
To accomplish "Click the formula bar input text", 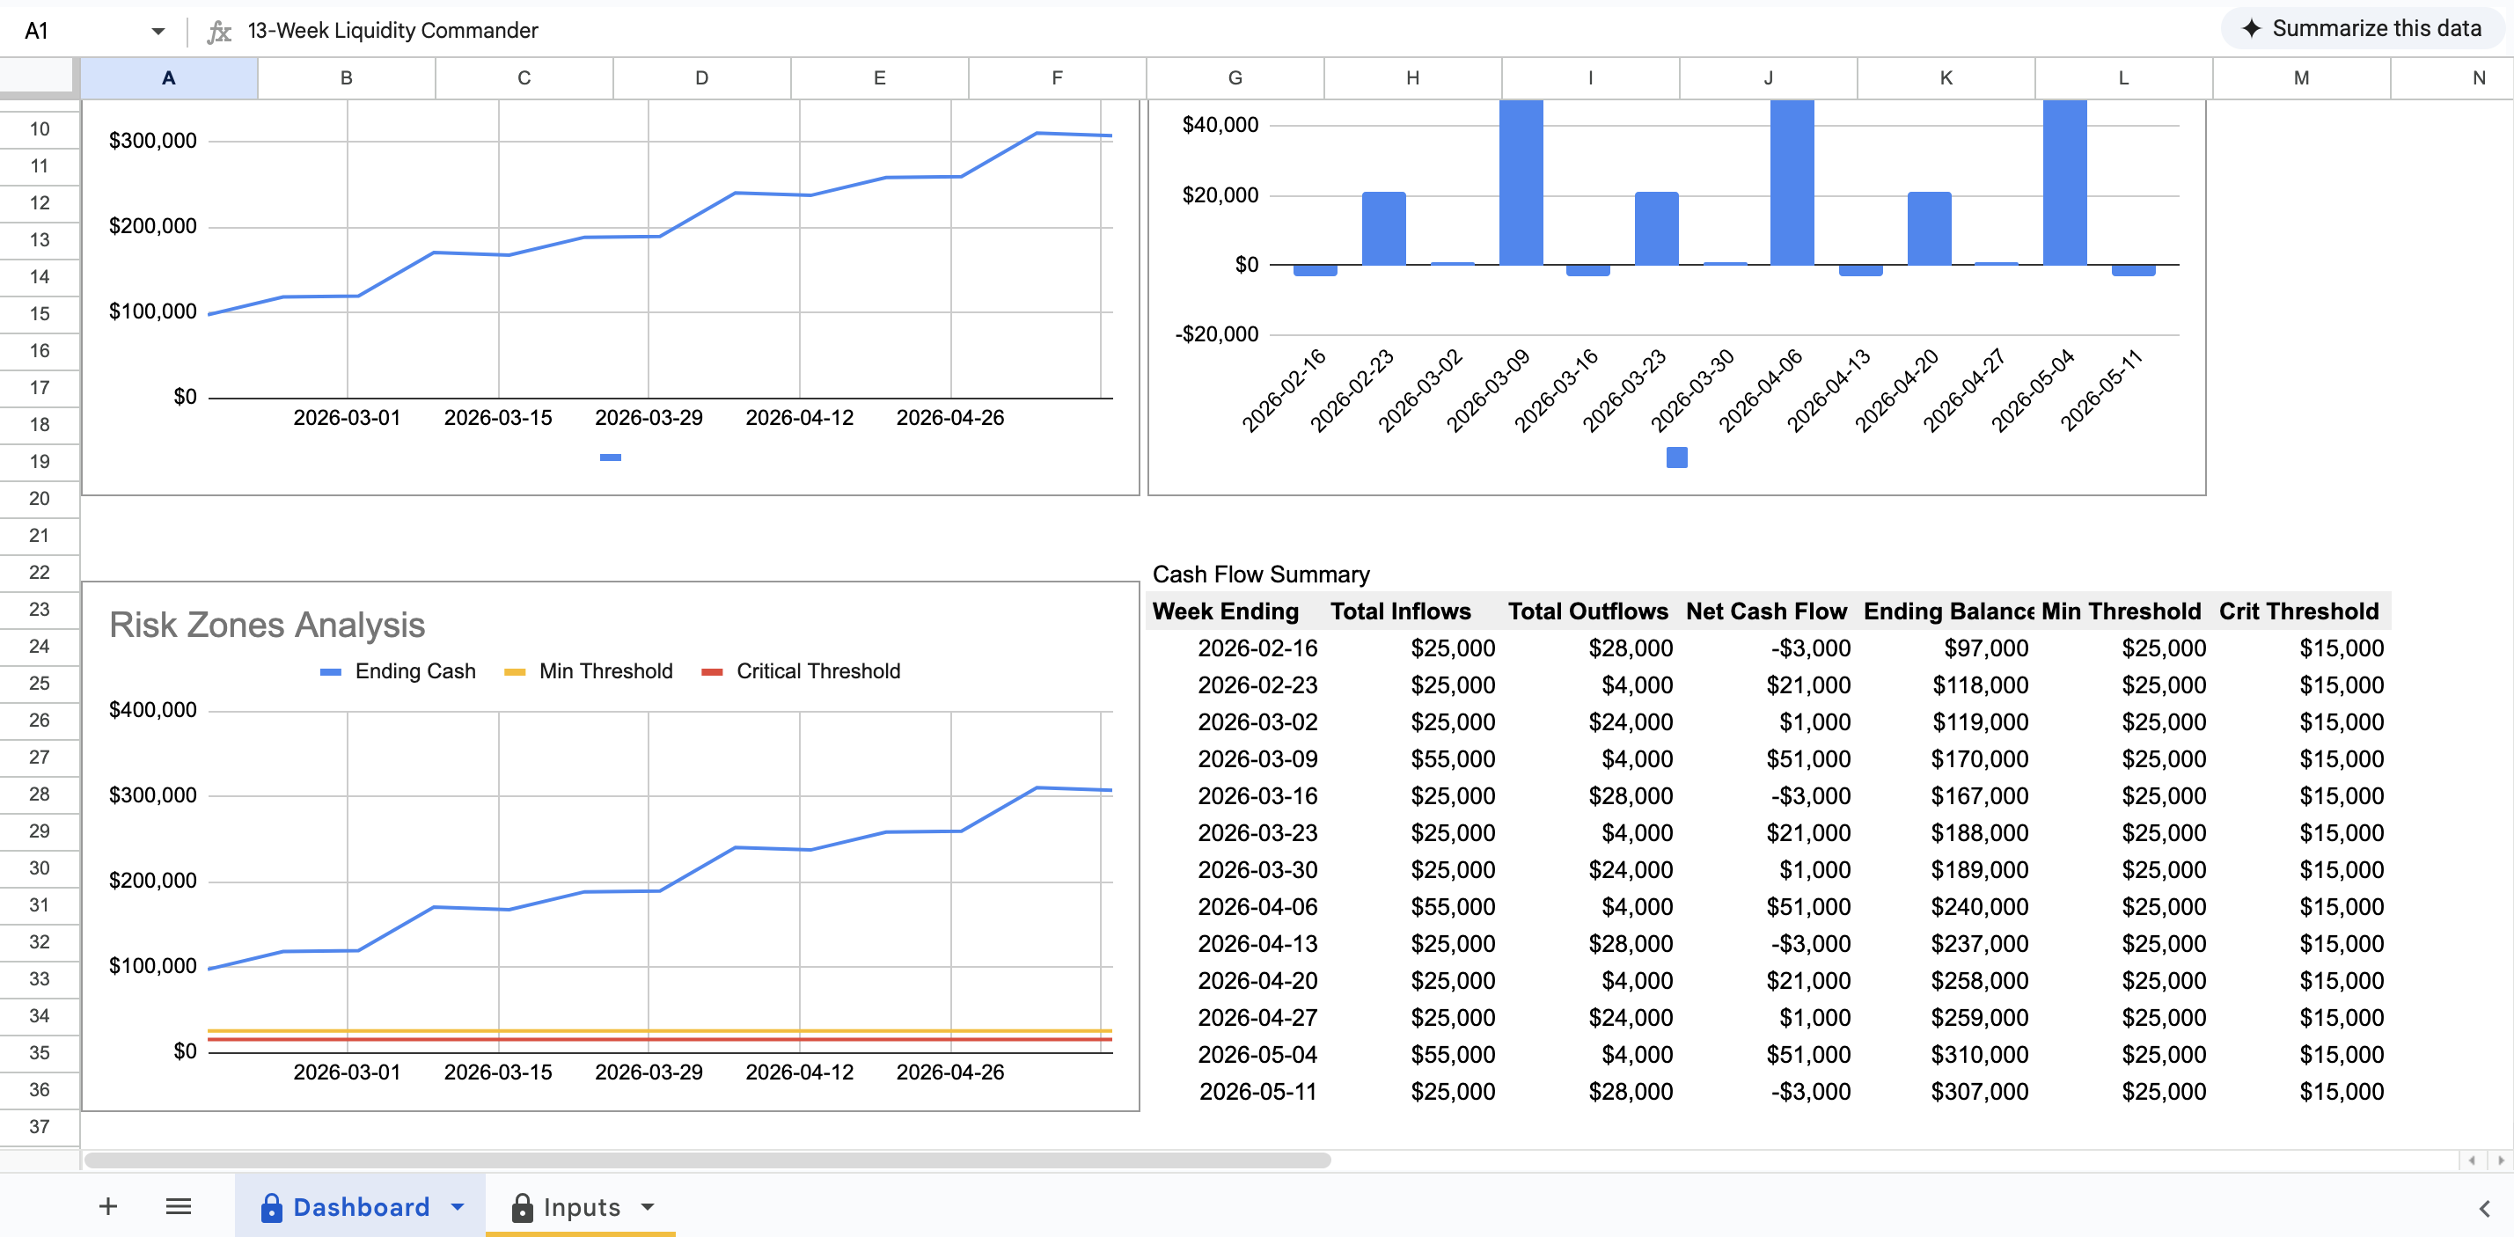I will (392, 31).
